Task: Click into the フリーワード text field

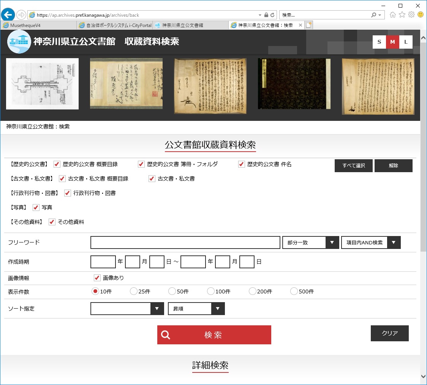Action: (185, 242)
